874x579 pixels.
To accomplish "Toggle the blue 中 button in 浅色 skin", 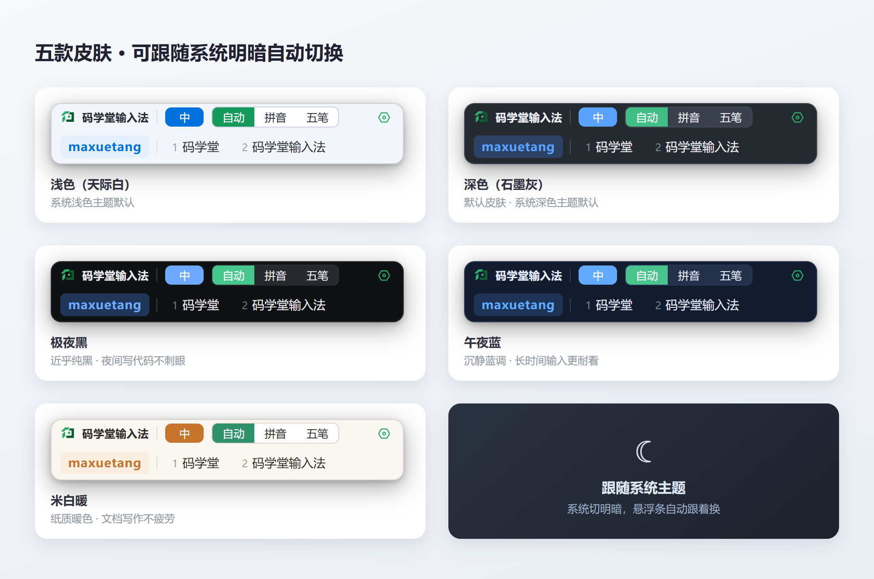I will (184, 117).
